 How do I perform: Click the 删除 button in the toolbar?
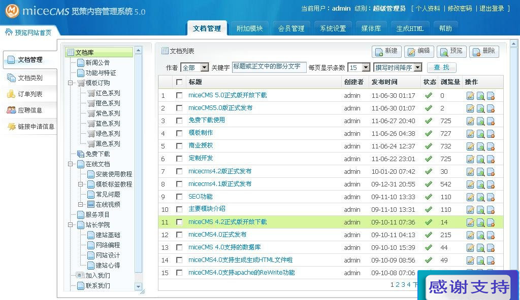coord(484,51)
